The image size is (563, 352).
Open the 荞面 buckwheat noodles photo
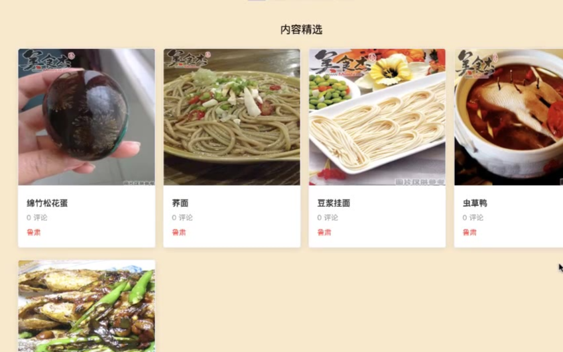pyautogui.click(x=232, y=117)
